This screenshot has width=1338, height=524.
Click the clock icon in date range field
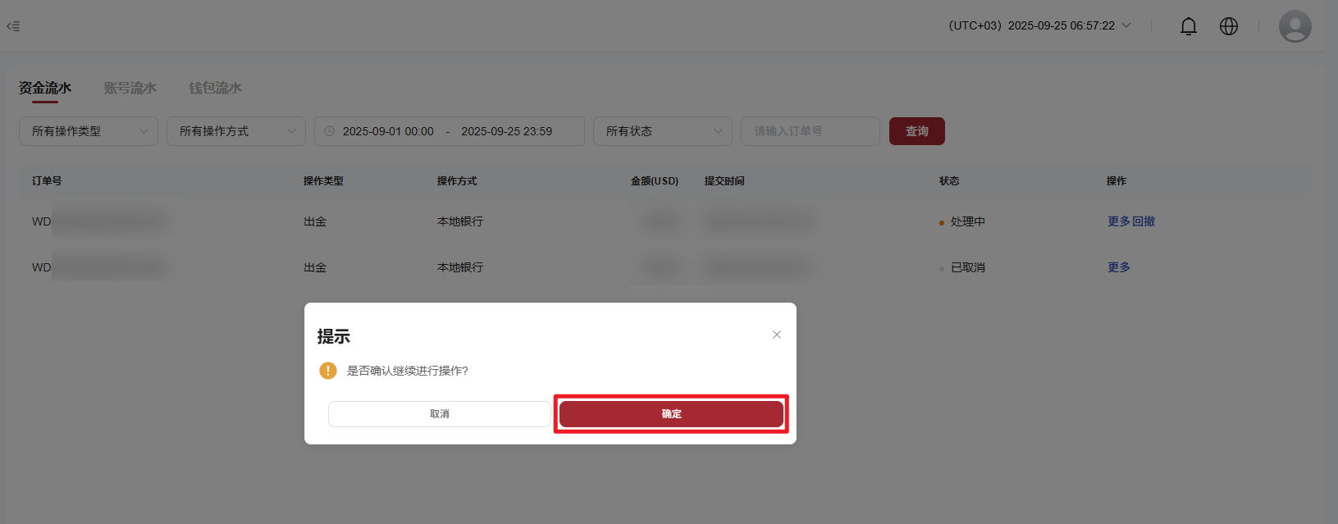tap(329, 131)
